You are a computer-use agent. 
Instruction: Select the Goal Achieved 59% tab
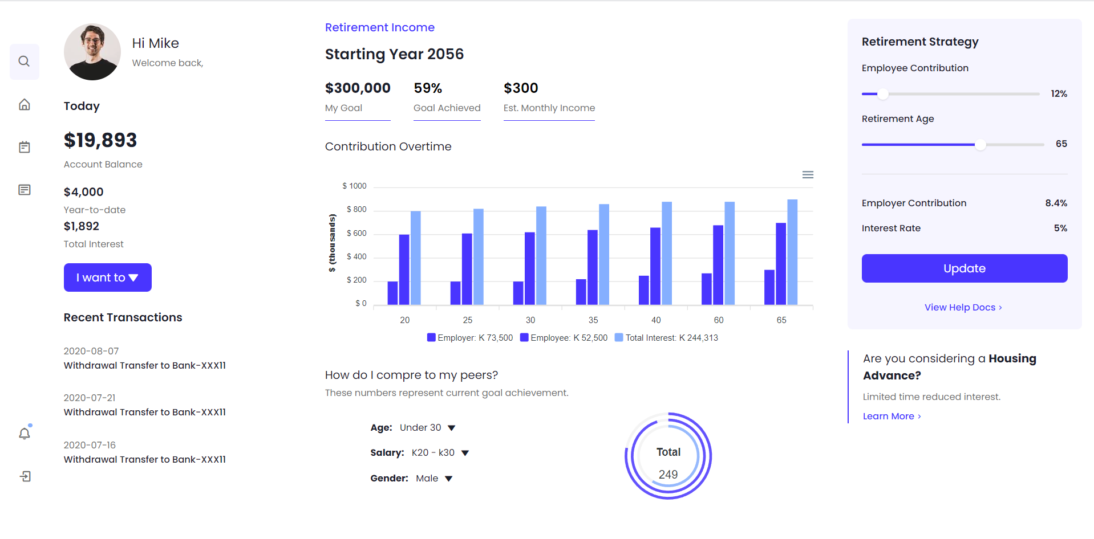point(447,97)
